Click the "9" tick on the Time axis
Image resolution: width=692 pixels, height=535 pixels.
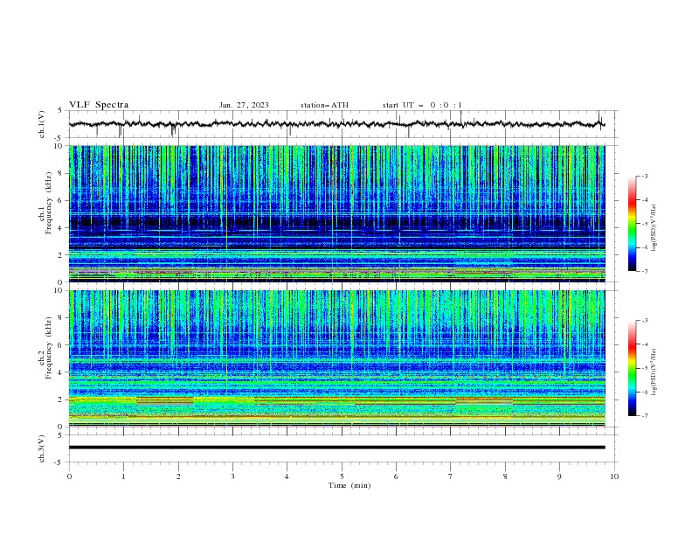coord(559,476)
